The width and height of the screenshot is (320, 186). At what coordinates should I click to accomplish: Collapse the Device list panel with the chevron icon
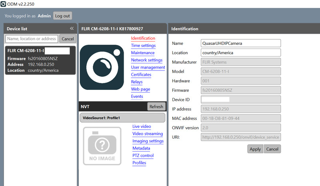pos(72,28)
